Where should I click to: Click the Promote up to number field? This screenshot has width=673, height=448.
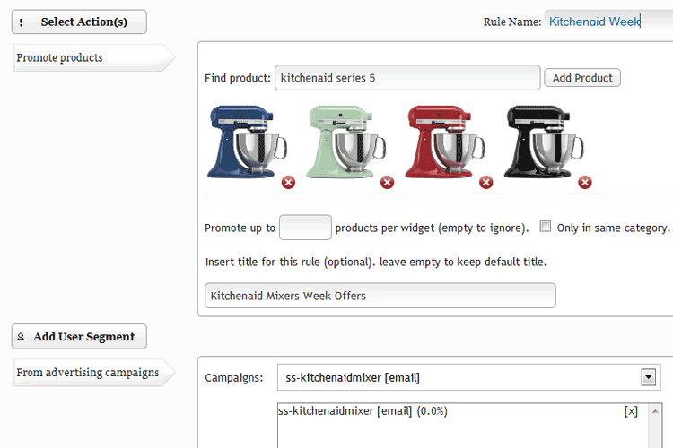click(305, 228)
